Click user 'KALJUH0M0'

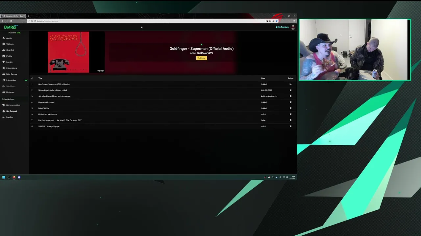(266, 90)
